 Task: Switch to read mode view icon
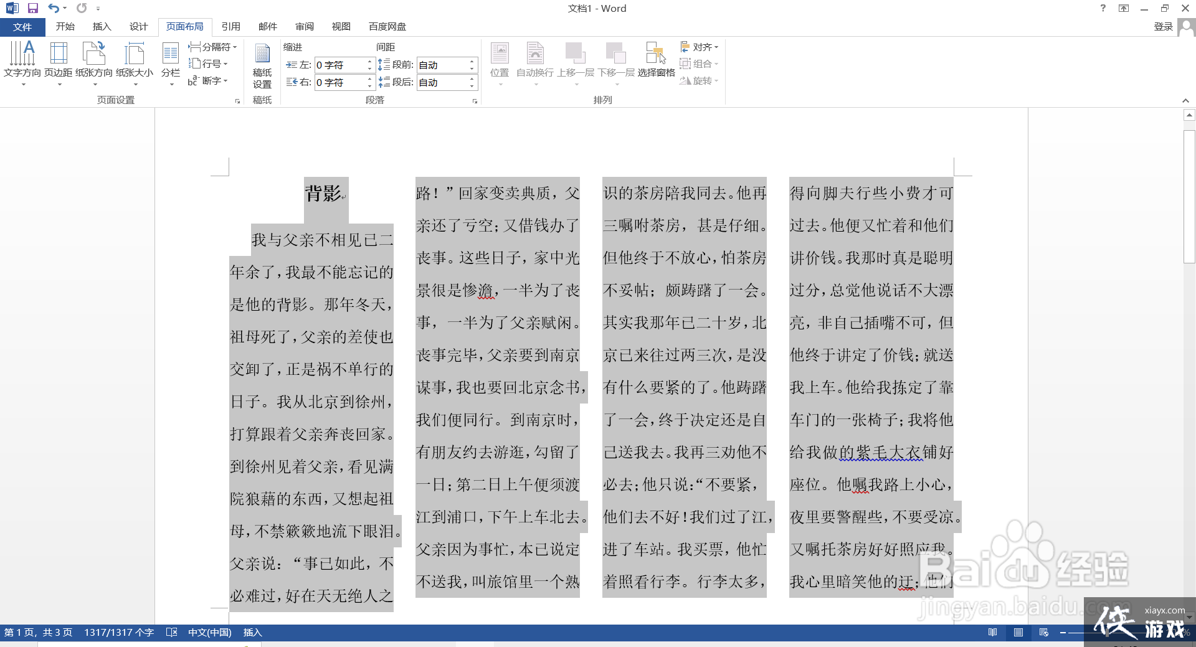pos(993,633)
